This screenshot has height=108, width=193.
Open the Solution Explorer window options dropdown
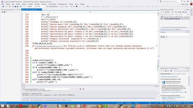(x=185, y=10)
